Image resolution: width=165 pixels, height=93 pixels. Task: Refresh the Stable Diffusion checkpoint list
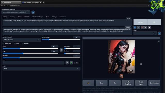tap(33, 12)
